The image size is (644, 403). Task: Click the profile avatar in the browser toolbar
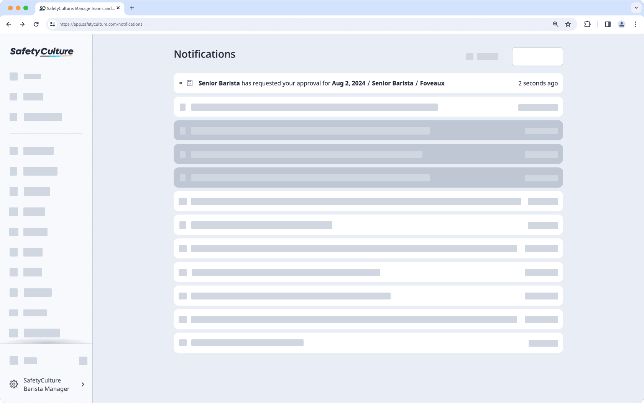click(621, 24)
